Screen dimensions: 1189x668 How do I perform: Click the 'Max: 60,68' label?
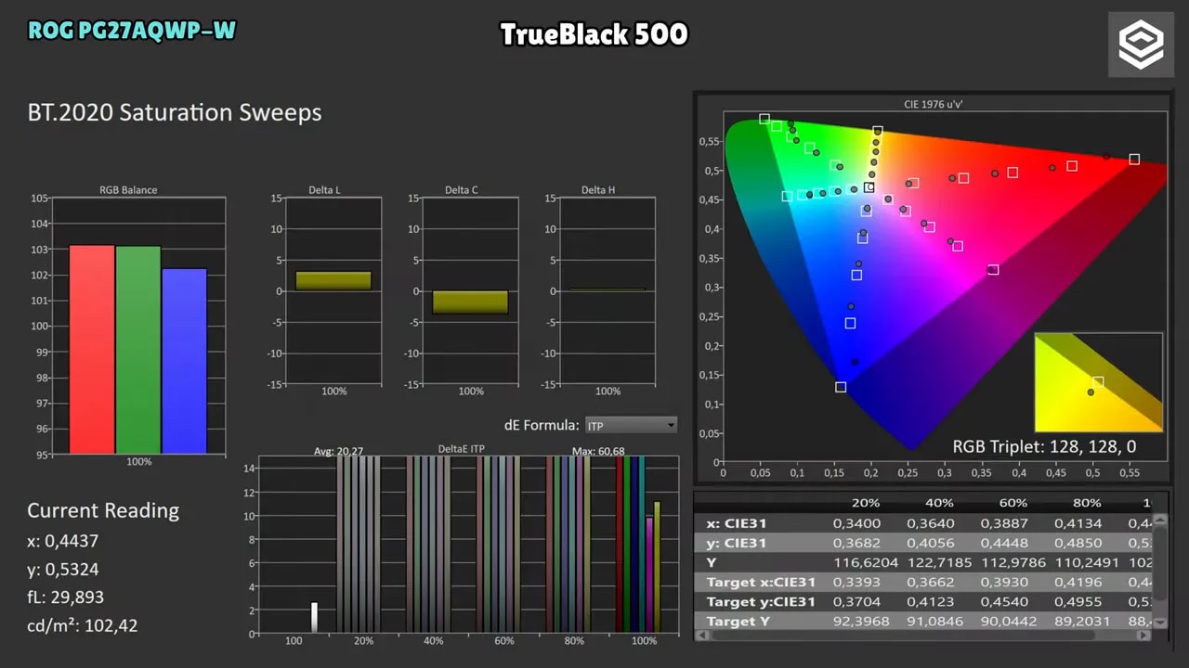click(x=598, y=452)
